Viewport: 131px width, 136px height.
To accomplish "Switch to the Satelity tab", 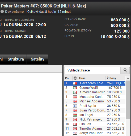I will [x=37, y=59].
